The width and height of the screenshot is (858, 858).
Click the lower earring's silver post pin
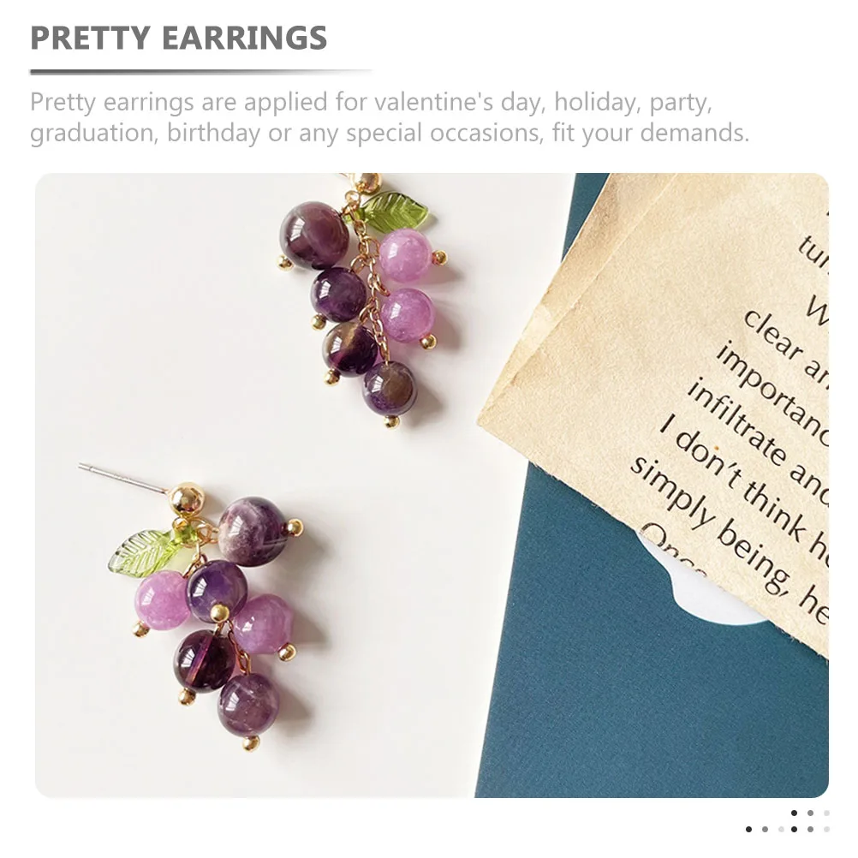tap(122, 477)
